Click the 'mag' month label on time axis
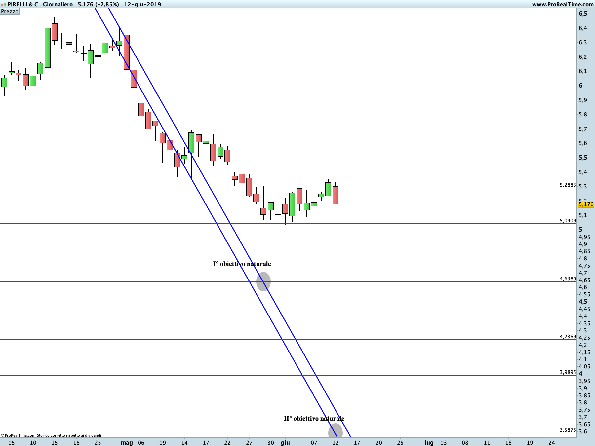This screenshot has height=446, width=595. pos(127,443)
